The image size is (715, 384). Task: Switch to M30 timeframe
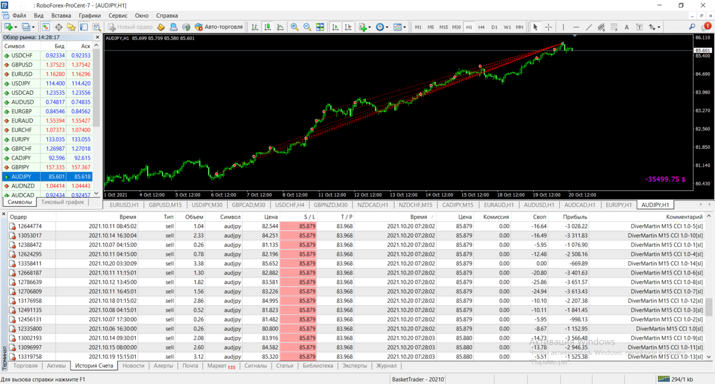[x=456, y=27]
